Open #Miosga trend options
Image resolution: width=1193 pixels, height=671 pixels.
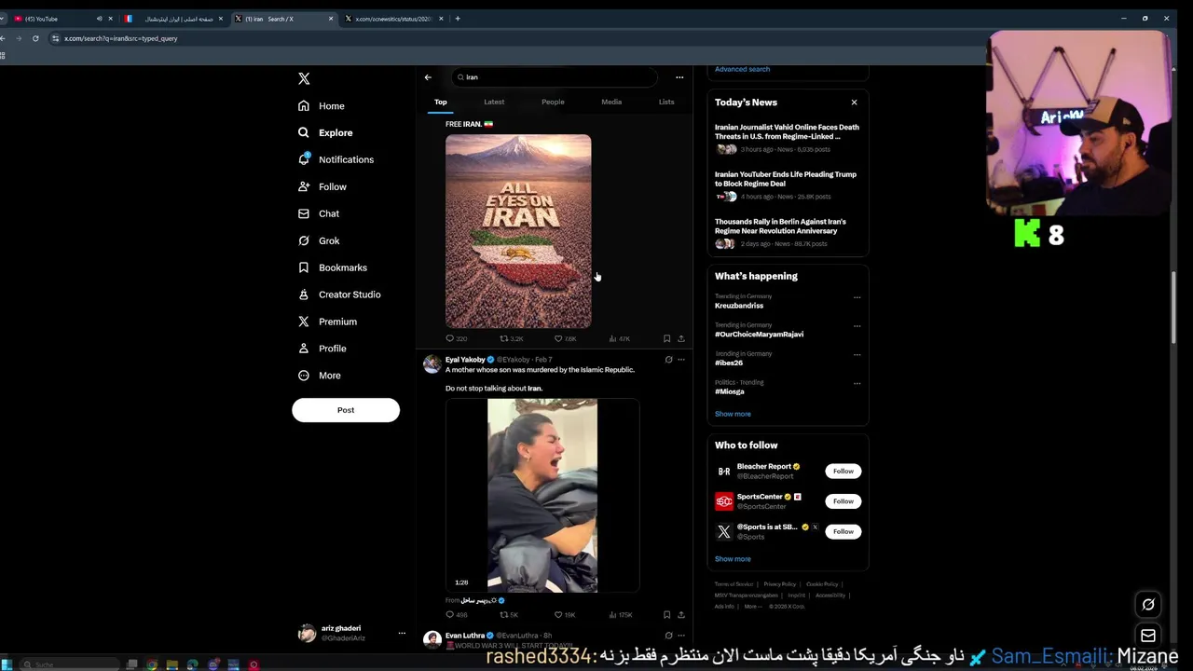[x=857, y=383]
